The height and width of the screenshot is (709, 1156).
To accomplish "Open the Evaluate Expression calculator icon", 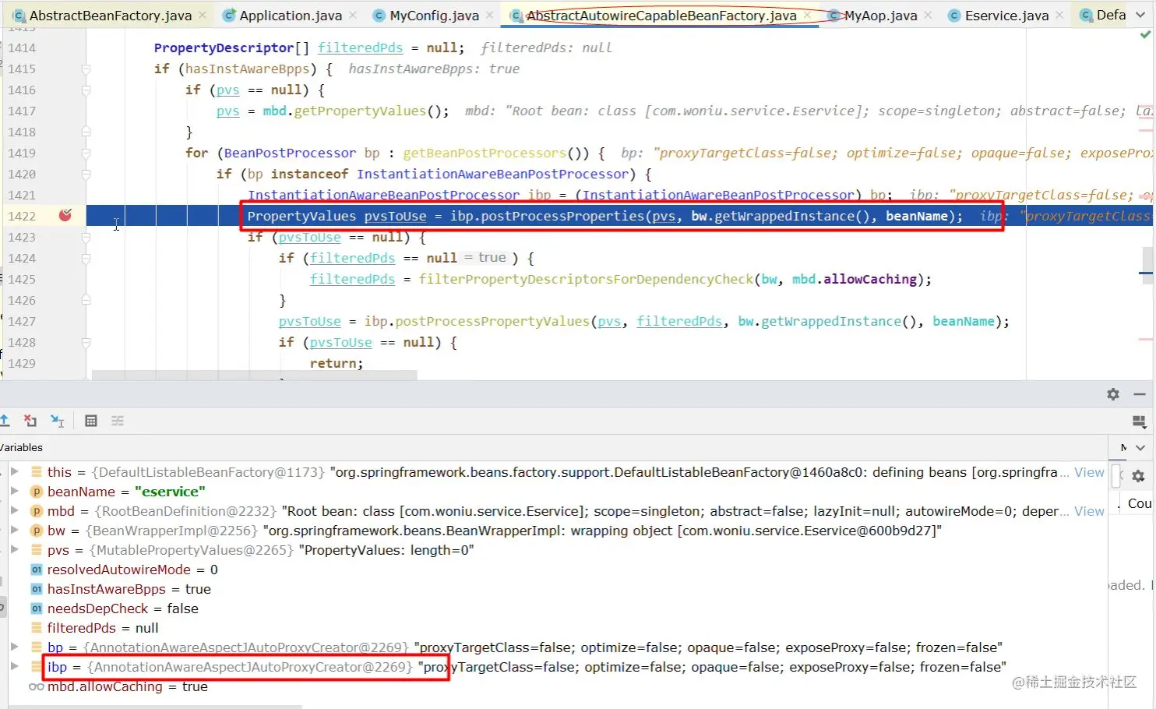I will point(91,421).
